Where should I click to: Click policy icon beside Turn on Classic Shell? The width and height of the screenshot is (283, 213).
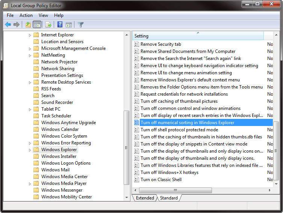click(x=137, y=180)
